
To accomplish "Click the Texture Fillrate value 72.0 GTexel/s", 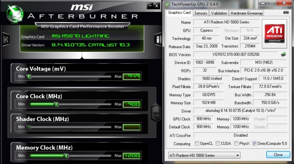I will 270,86.
